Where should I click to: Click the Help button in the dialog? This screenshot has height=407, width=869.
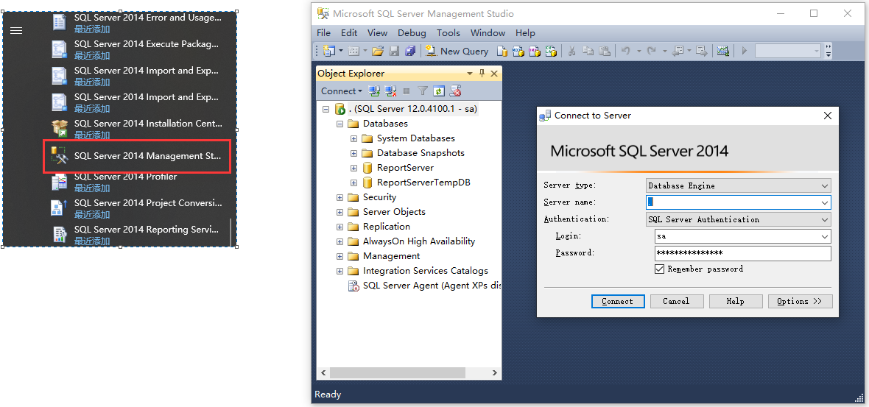pos(735,301)
